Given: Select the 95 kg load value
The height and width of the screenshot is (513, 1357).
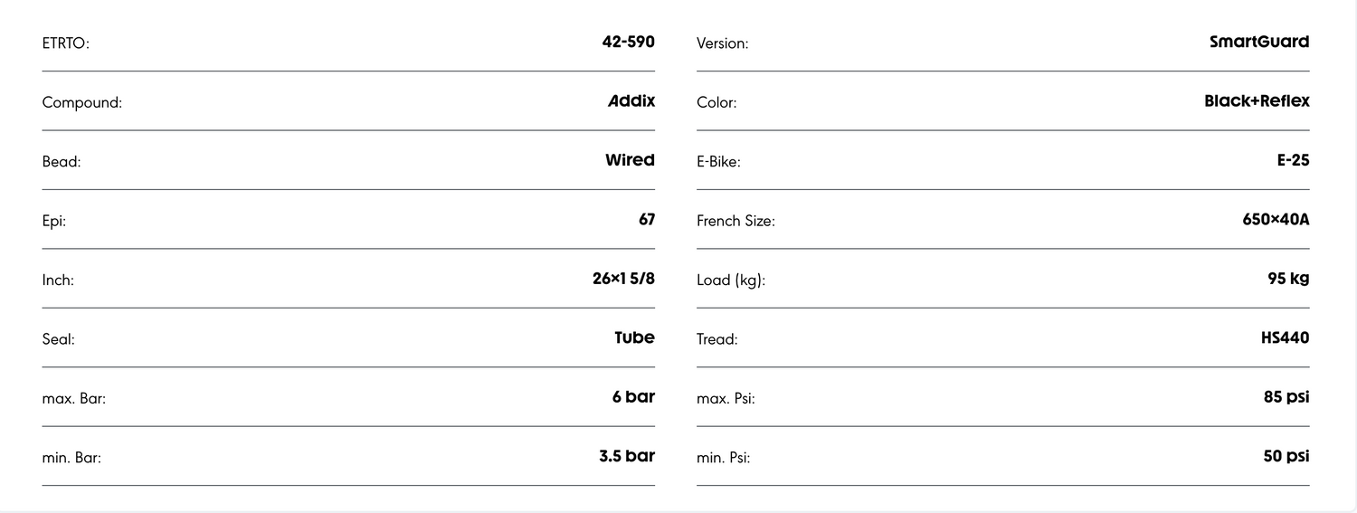Looking at the screenshot, I should click(x=1288, y=279).
